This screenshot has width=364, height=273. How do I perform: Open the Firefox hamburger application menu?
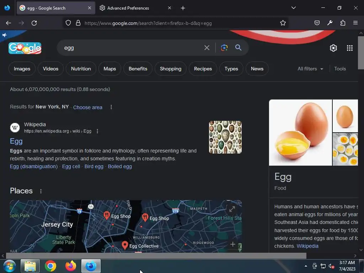click(x=355, y=23)
